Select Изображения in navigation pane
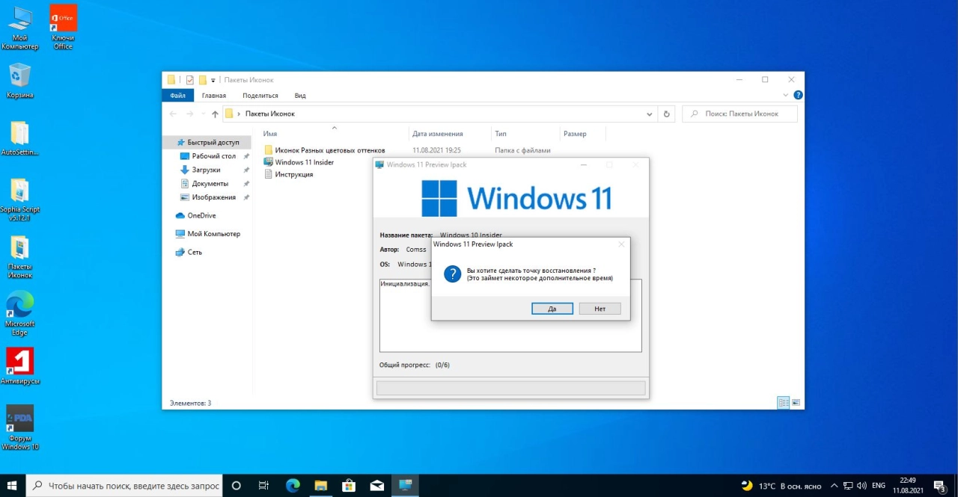 pos(213,197)
